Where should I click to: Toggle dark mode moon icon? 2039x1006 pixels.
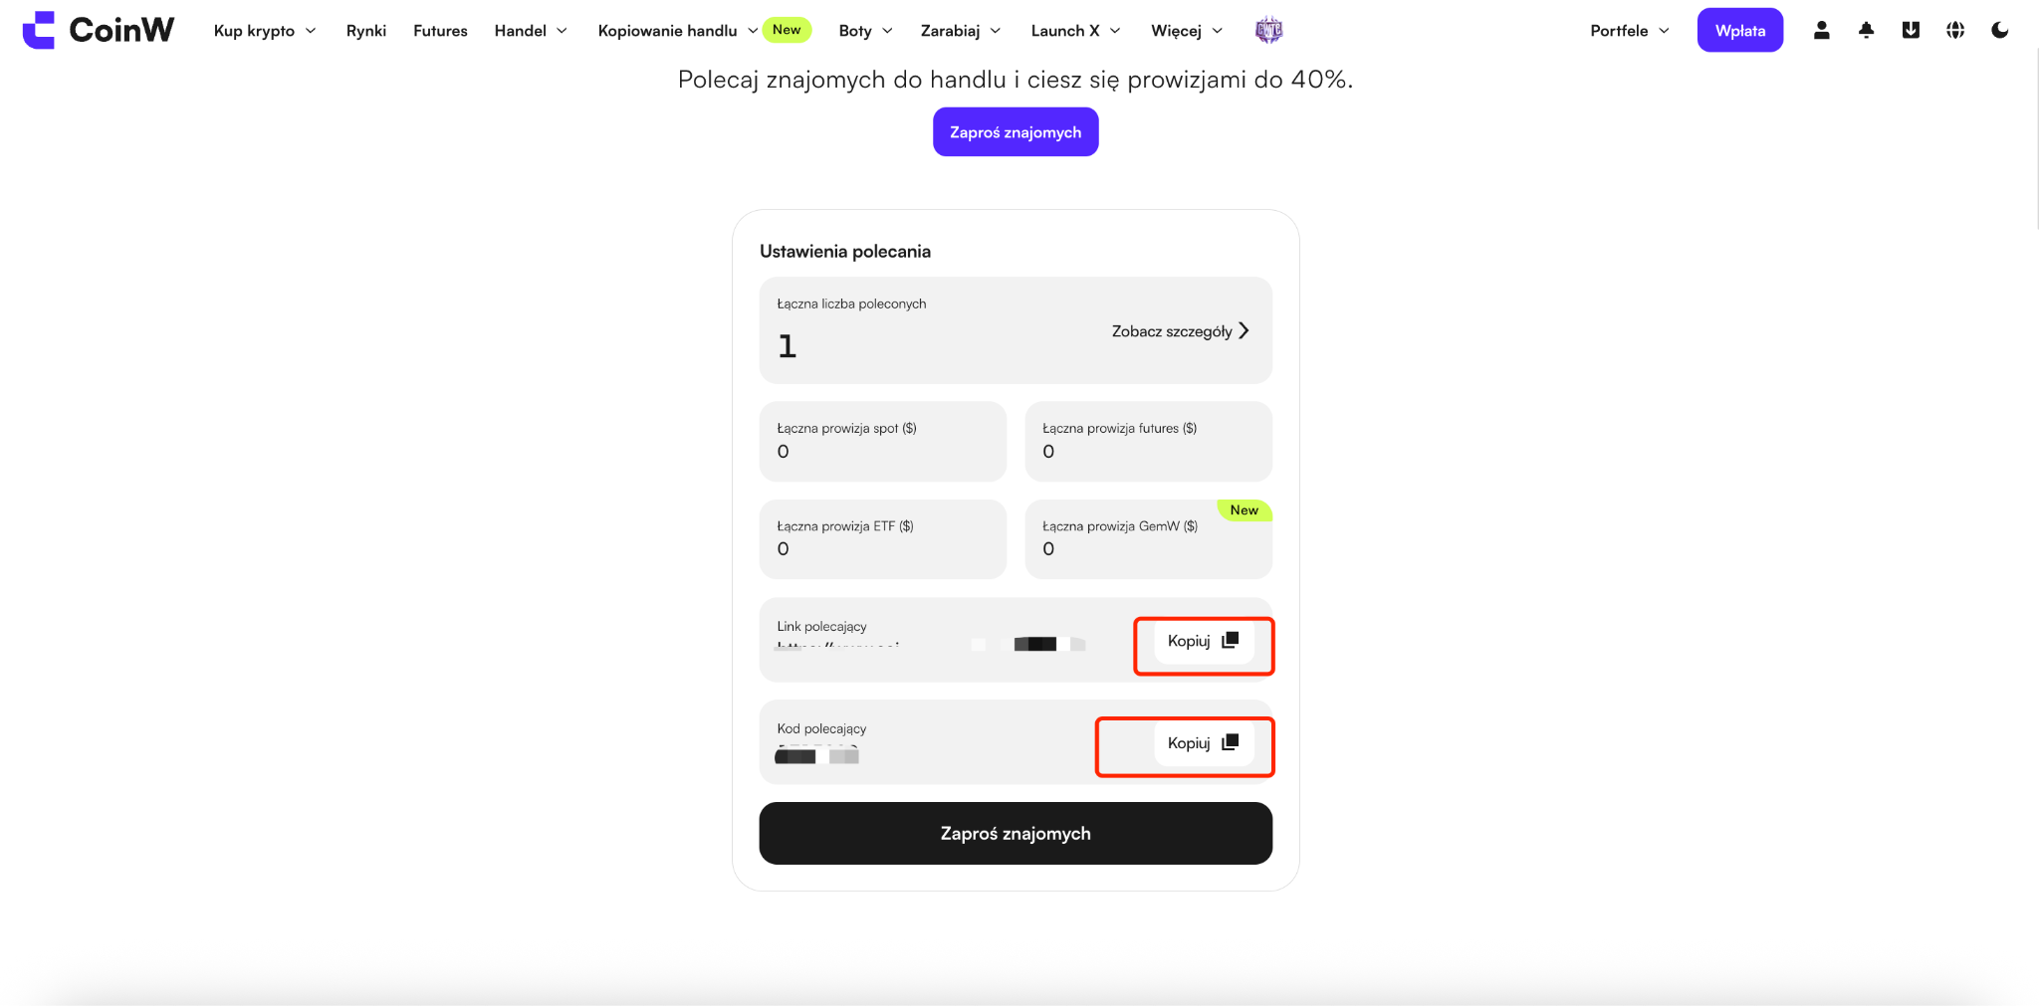[x=1999, y=30]
